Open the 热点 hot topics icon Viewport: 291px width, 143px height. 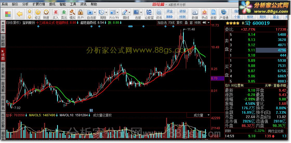click(205, 14)
